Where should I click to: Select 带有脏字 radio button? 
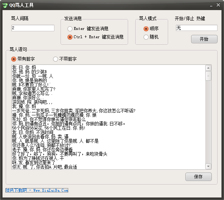pos(23,59)
